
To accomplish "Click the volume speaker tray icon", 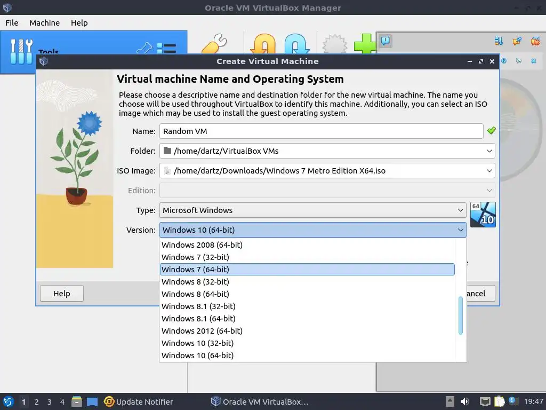I will (465, 401).
